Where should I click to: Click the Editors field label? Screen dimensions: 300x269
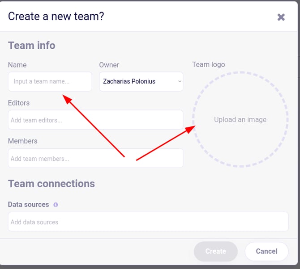[x=19, y=103]
